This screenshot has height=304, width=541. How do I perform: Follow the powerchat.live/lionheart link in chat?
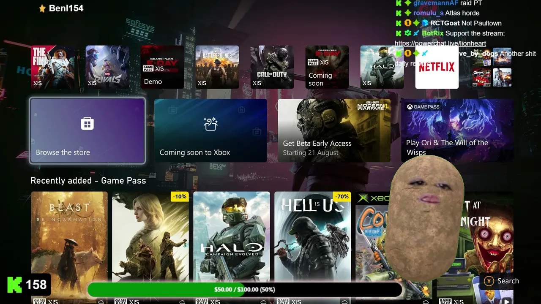click(x=440, y=43)
